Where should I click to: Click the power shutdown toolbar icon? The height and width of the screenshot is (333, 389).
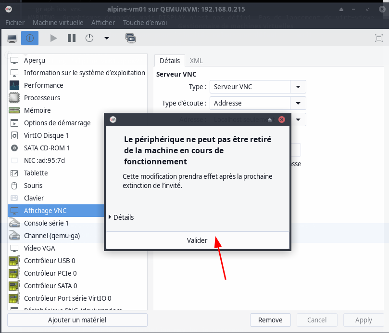(x=89, y=38)
